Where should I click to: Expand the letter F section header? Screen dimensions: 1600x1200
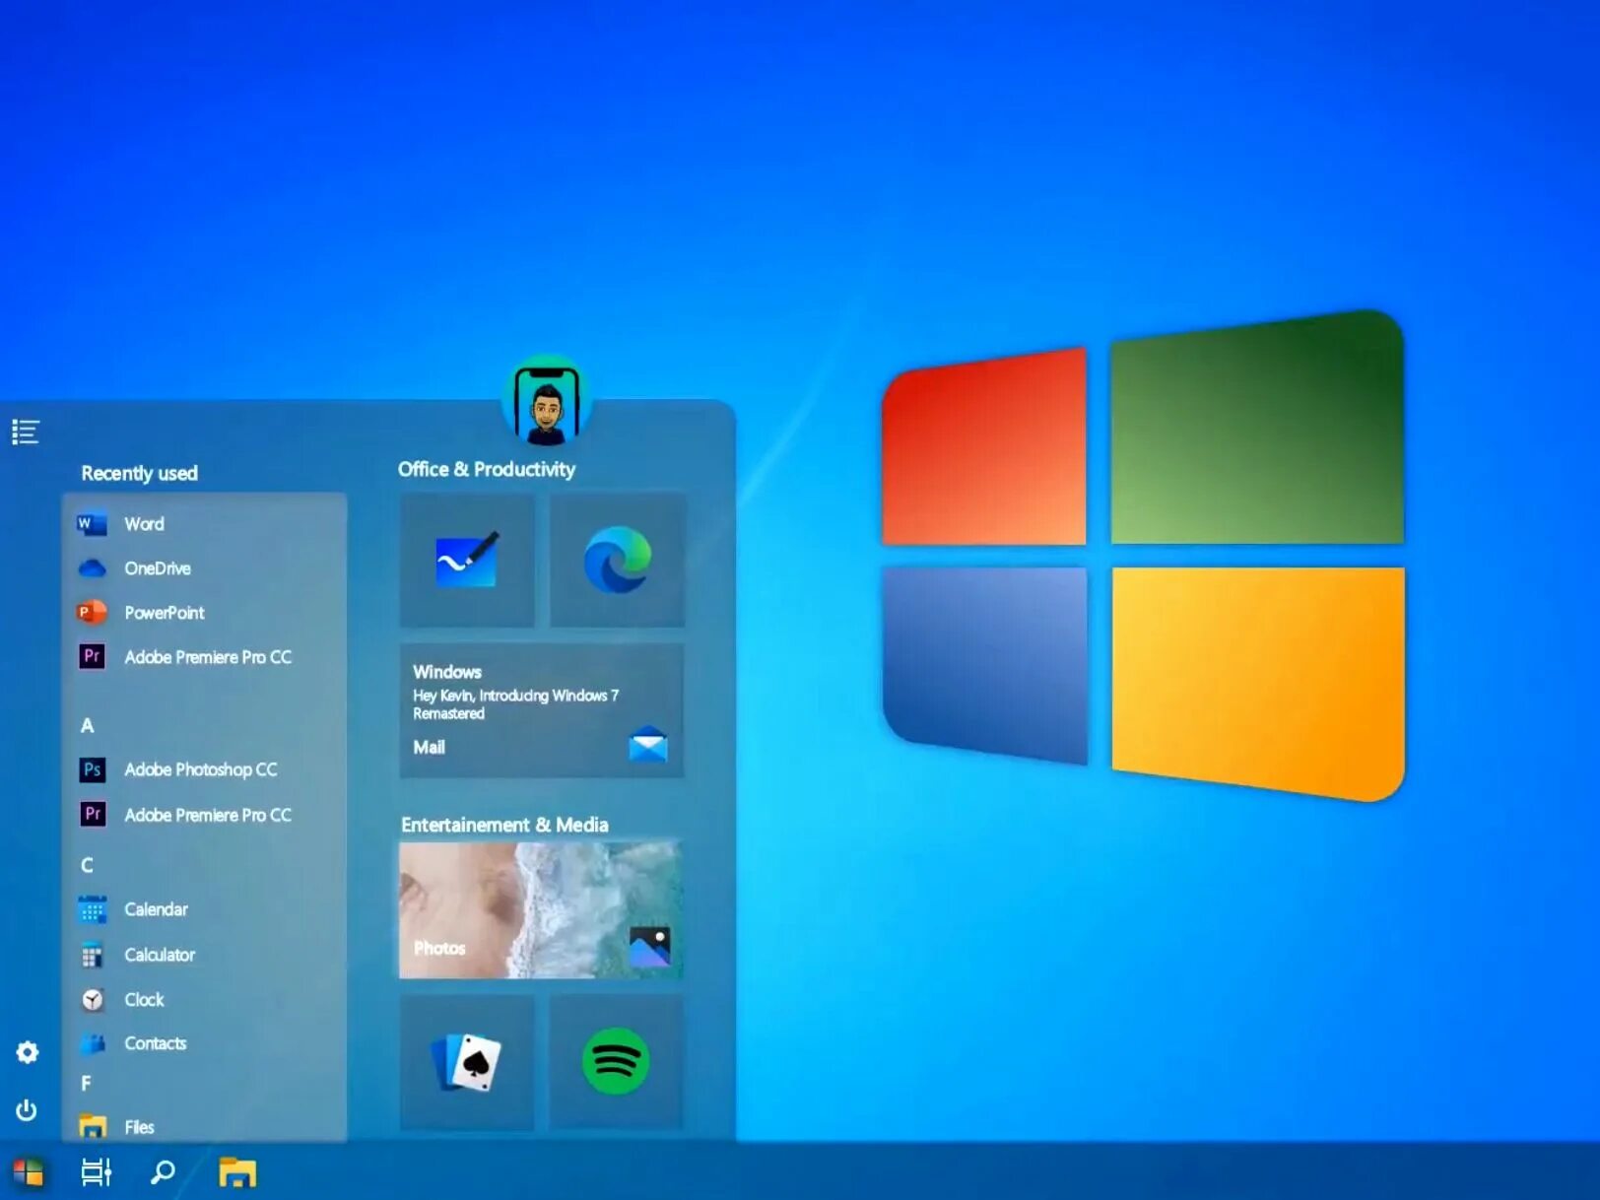pos(87,1083)
